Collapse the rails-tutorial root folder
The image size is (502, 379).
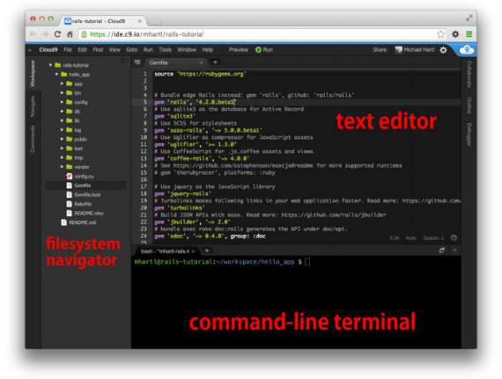[x=50, y=65]
